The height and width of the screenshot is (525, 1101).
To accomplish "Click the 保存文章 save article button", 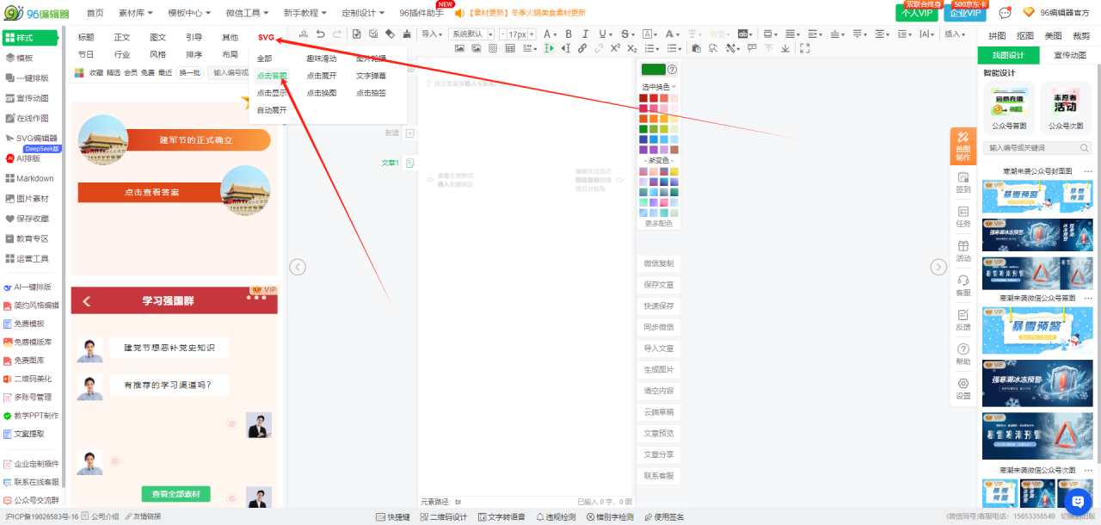I will (659, 284).
